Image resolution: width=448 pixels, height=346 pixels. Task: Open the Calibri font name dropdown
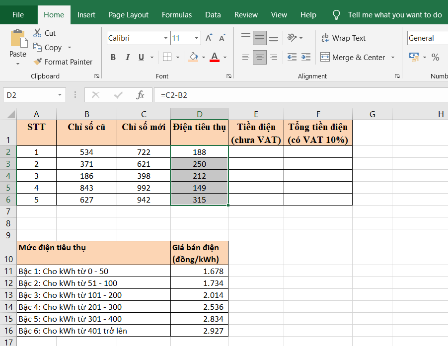pos(166,38)
